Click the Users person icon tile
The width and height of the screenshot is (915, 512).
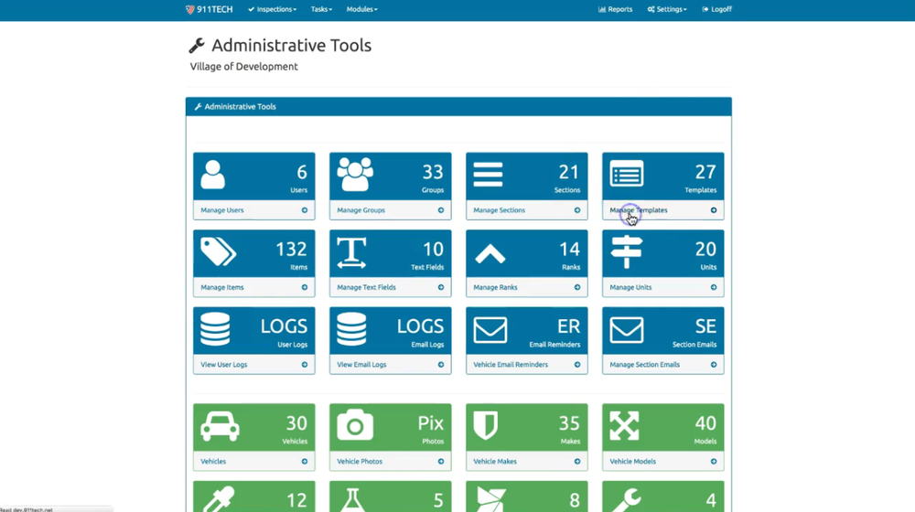[213, 175]
